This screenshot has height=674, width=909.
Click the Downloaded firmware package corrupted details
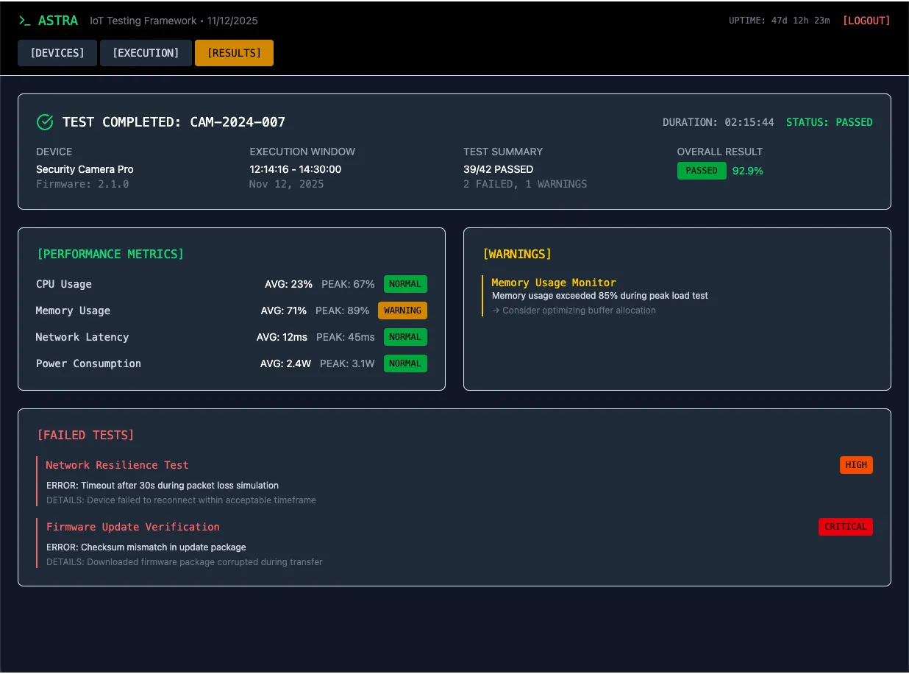(x=185, y=562)
